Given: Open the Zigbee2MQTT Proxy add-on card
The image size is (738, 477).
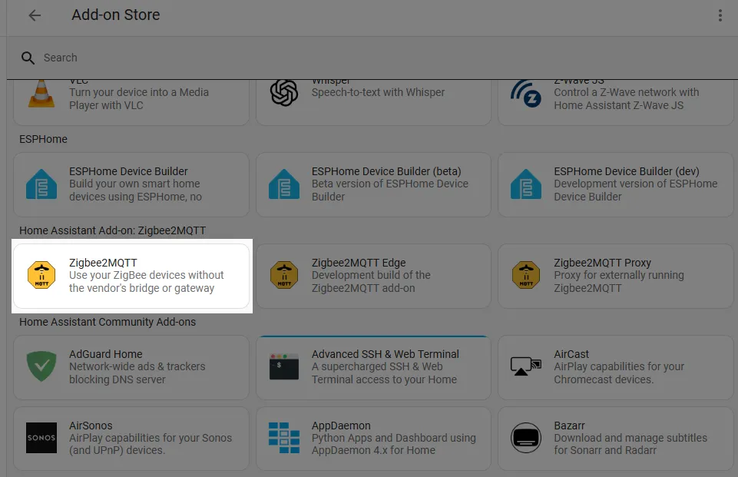Looking at the screenshot, I should 614,276.
